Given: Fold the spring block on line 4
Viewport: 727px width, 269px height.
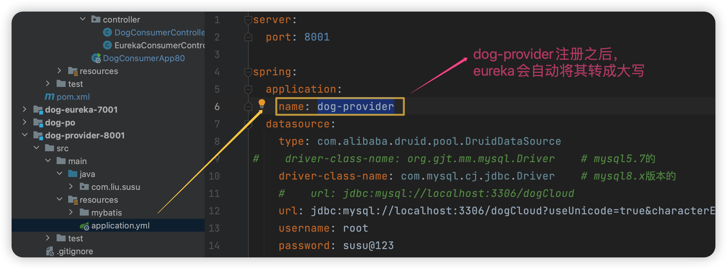Looking at the screenshot, I should coord(248,72).
